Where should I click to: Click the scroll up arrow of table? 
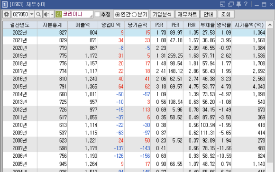(270, 25)
